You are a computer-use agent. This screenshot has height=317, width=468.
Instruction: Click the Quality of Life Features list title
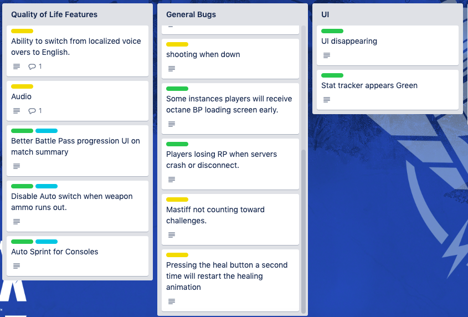click(x=54, y=14)
